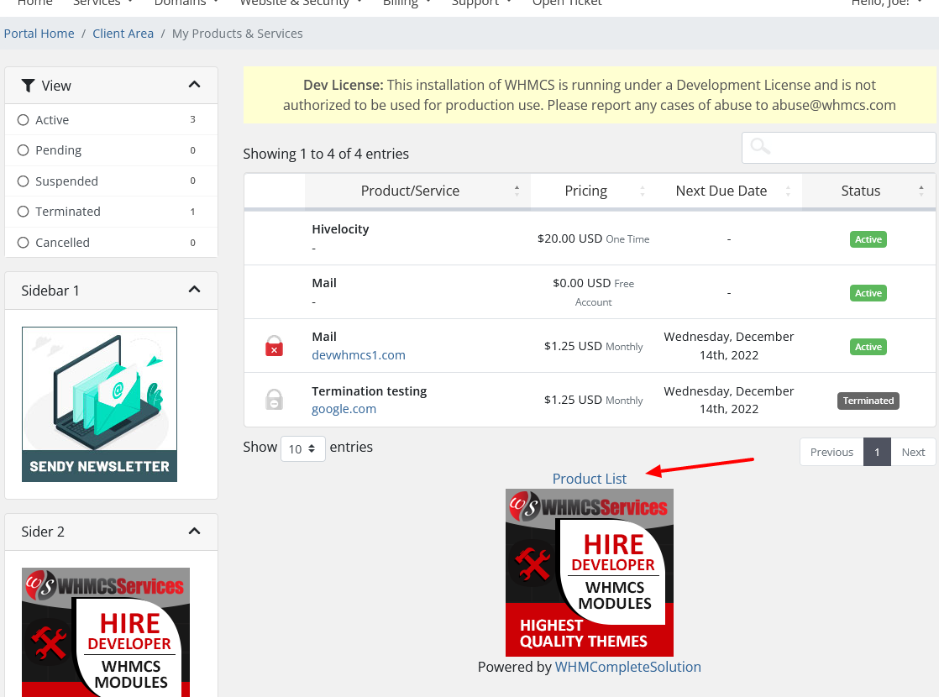Select the Active filter radio button
The width and height of the screenshot is (939, 697).
[24, 120]
